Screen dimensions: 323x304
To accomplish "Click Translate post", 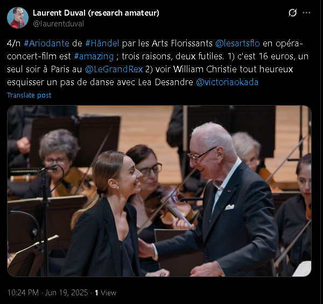I will click(29, 95).
